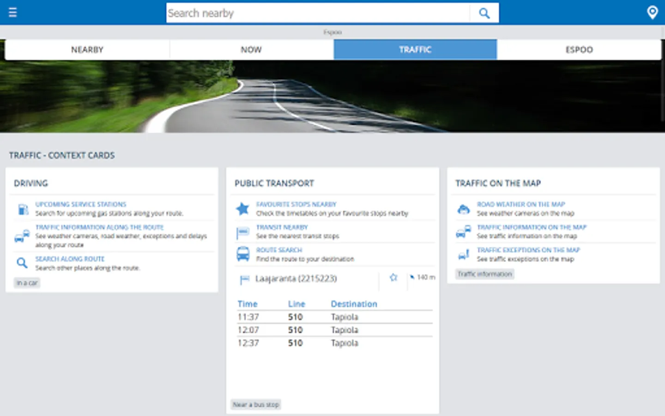Screen dimensions: 665x416
Task: Click the Search nearby input field
Action: 318,13
